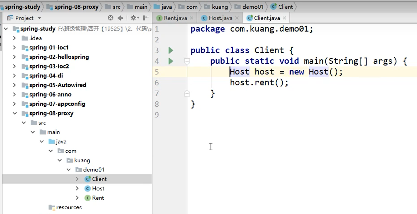Hide the Project tool window

146,18
